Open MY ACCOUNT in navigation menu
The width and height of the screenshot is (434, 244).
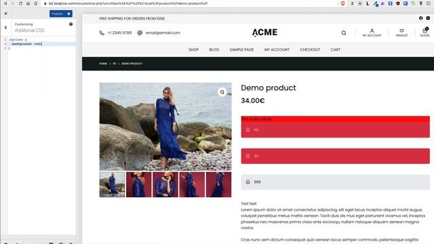tap(277, 49)
